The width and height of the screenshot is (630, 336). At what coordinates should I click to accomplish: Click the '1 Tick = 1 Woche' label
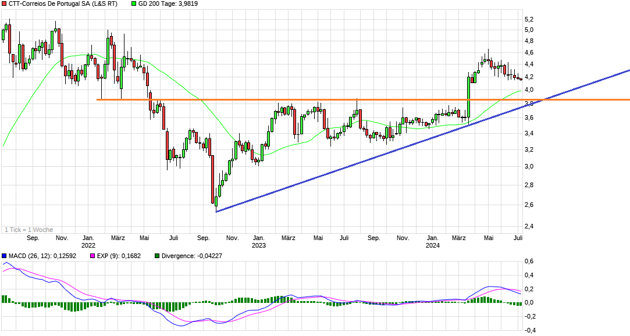(29, 230)
